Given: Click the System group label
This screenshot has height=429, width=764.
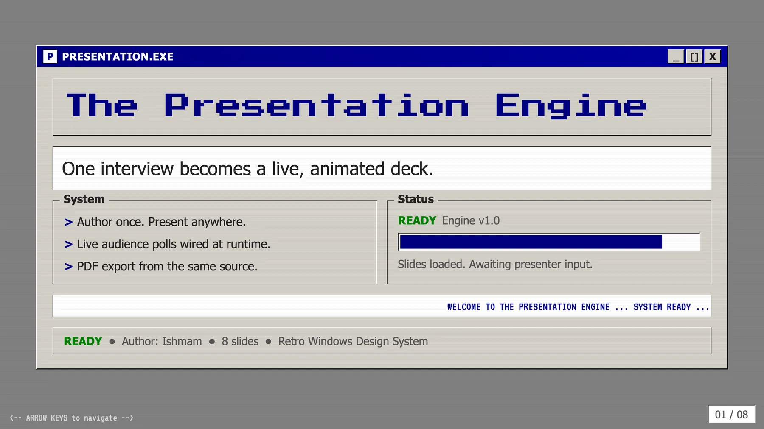Looking at the screenshot, I should click(x=84, y=199).
